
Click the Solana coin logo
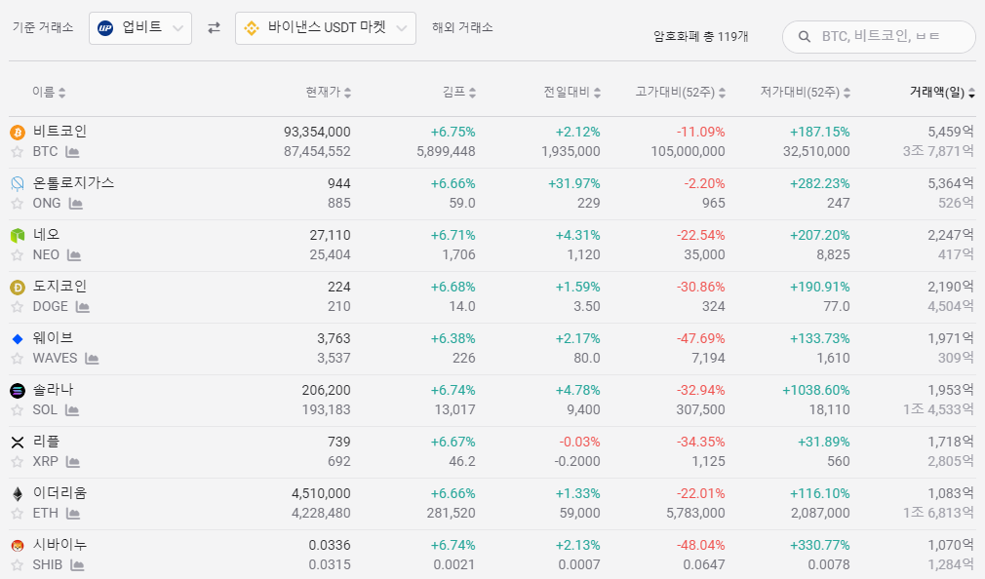tap(17, 390)
